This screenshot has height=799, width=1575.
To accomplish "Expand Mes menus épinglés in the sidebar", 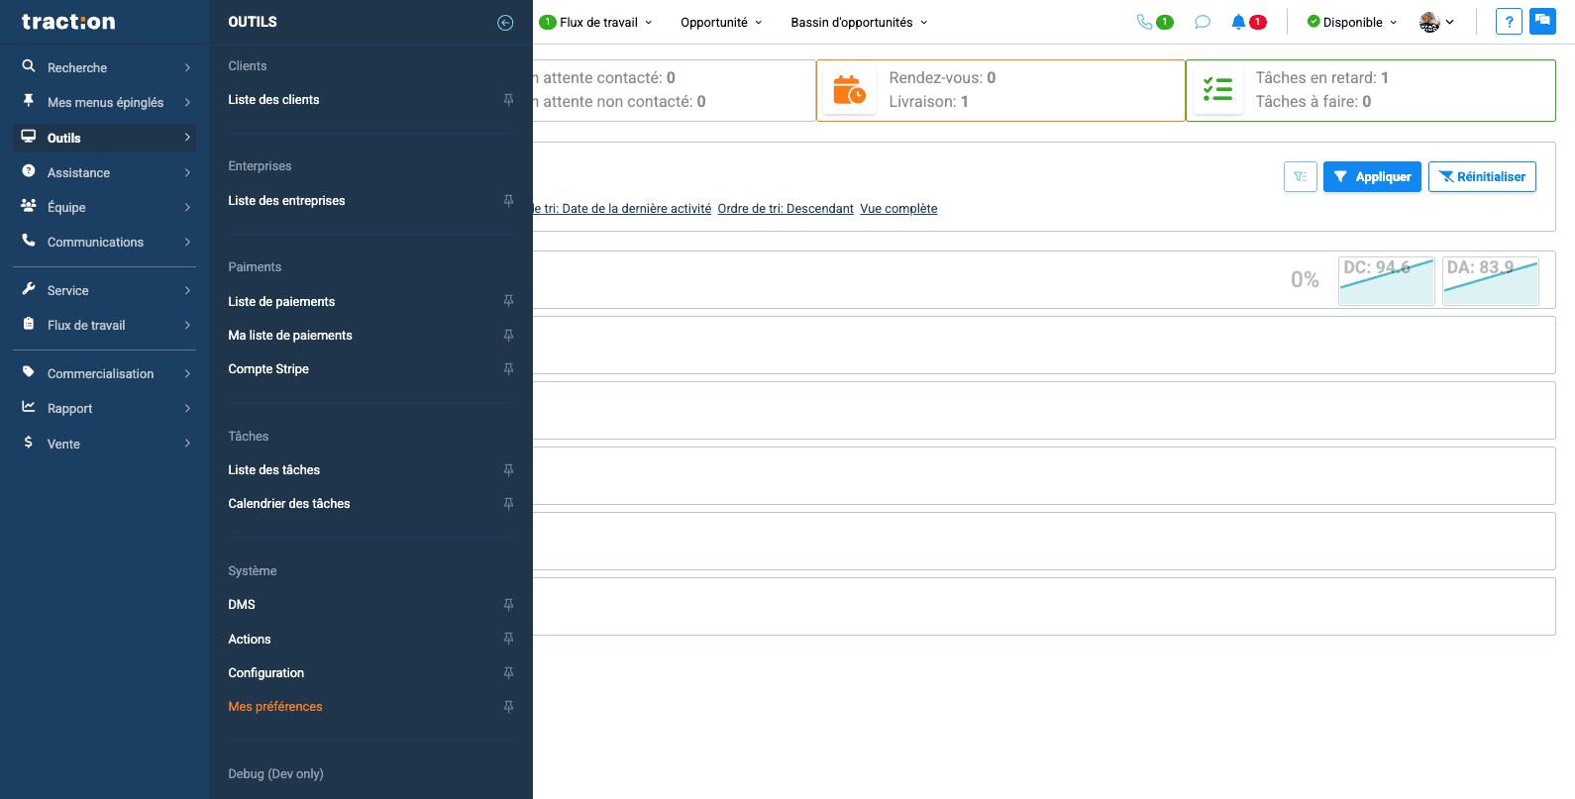I will click(105, 102).
